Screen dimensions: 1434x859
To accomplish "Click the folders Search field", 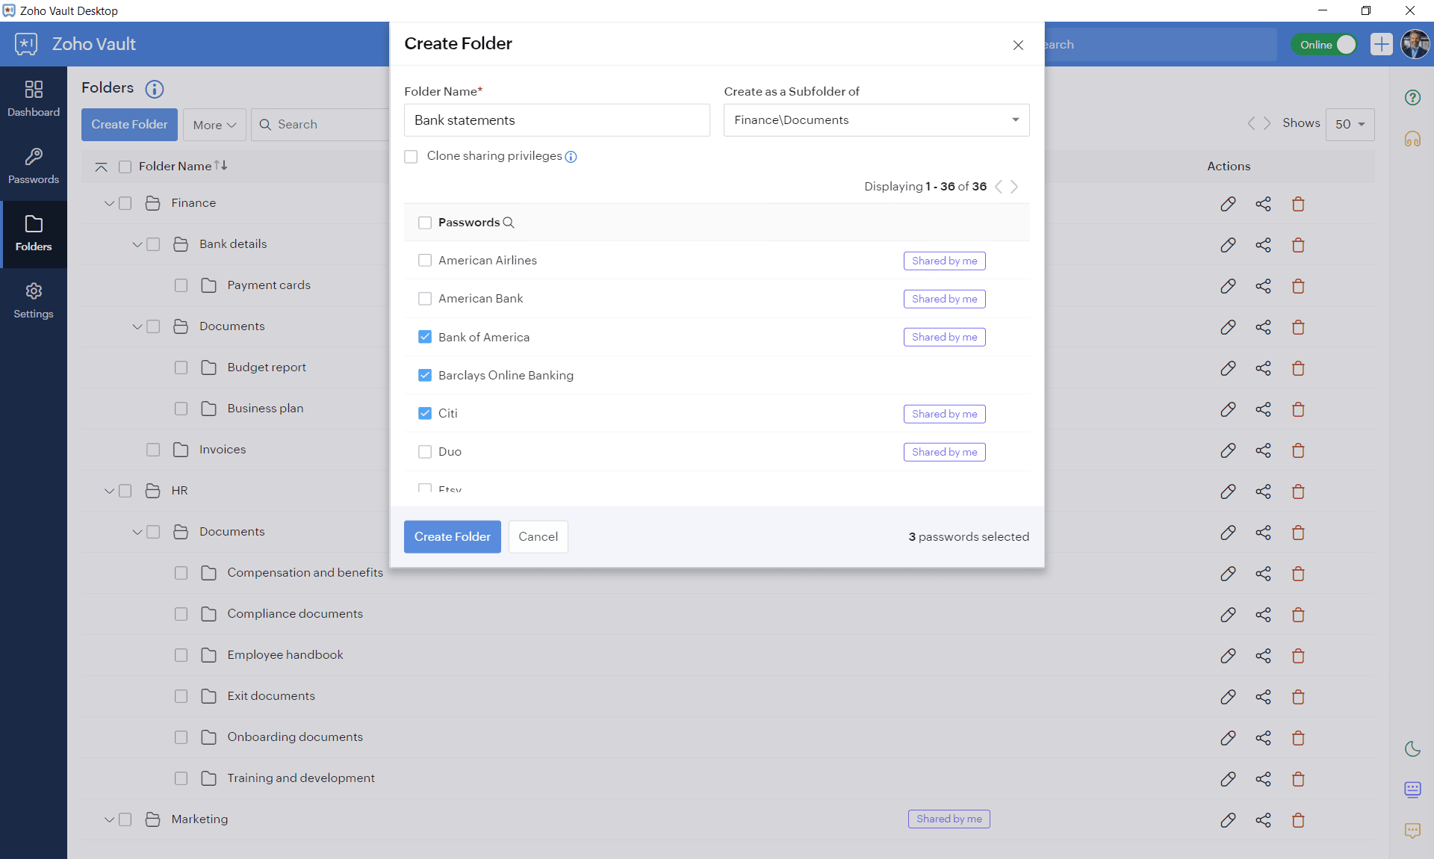I will coord(320,125).
